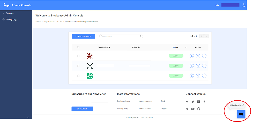253x126 pixels.
Task: Click the newsletter email input field
Action: [90, 101]
